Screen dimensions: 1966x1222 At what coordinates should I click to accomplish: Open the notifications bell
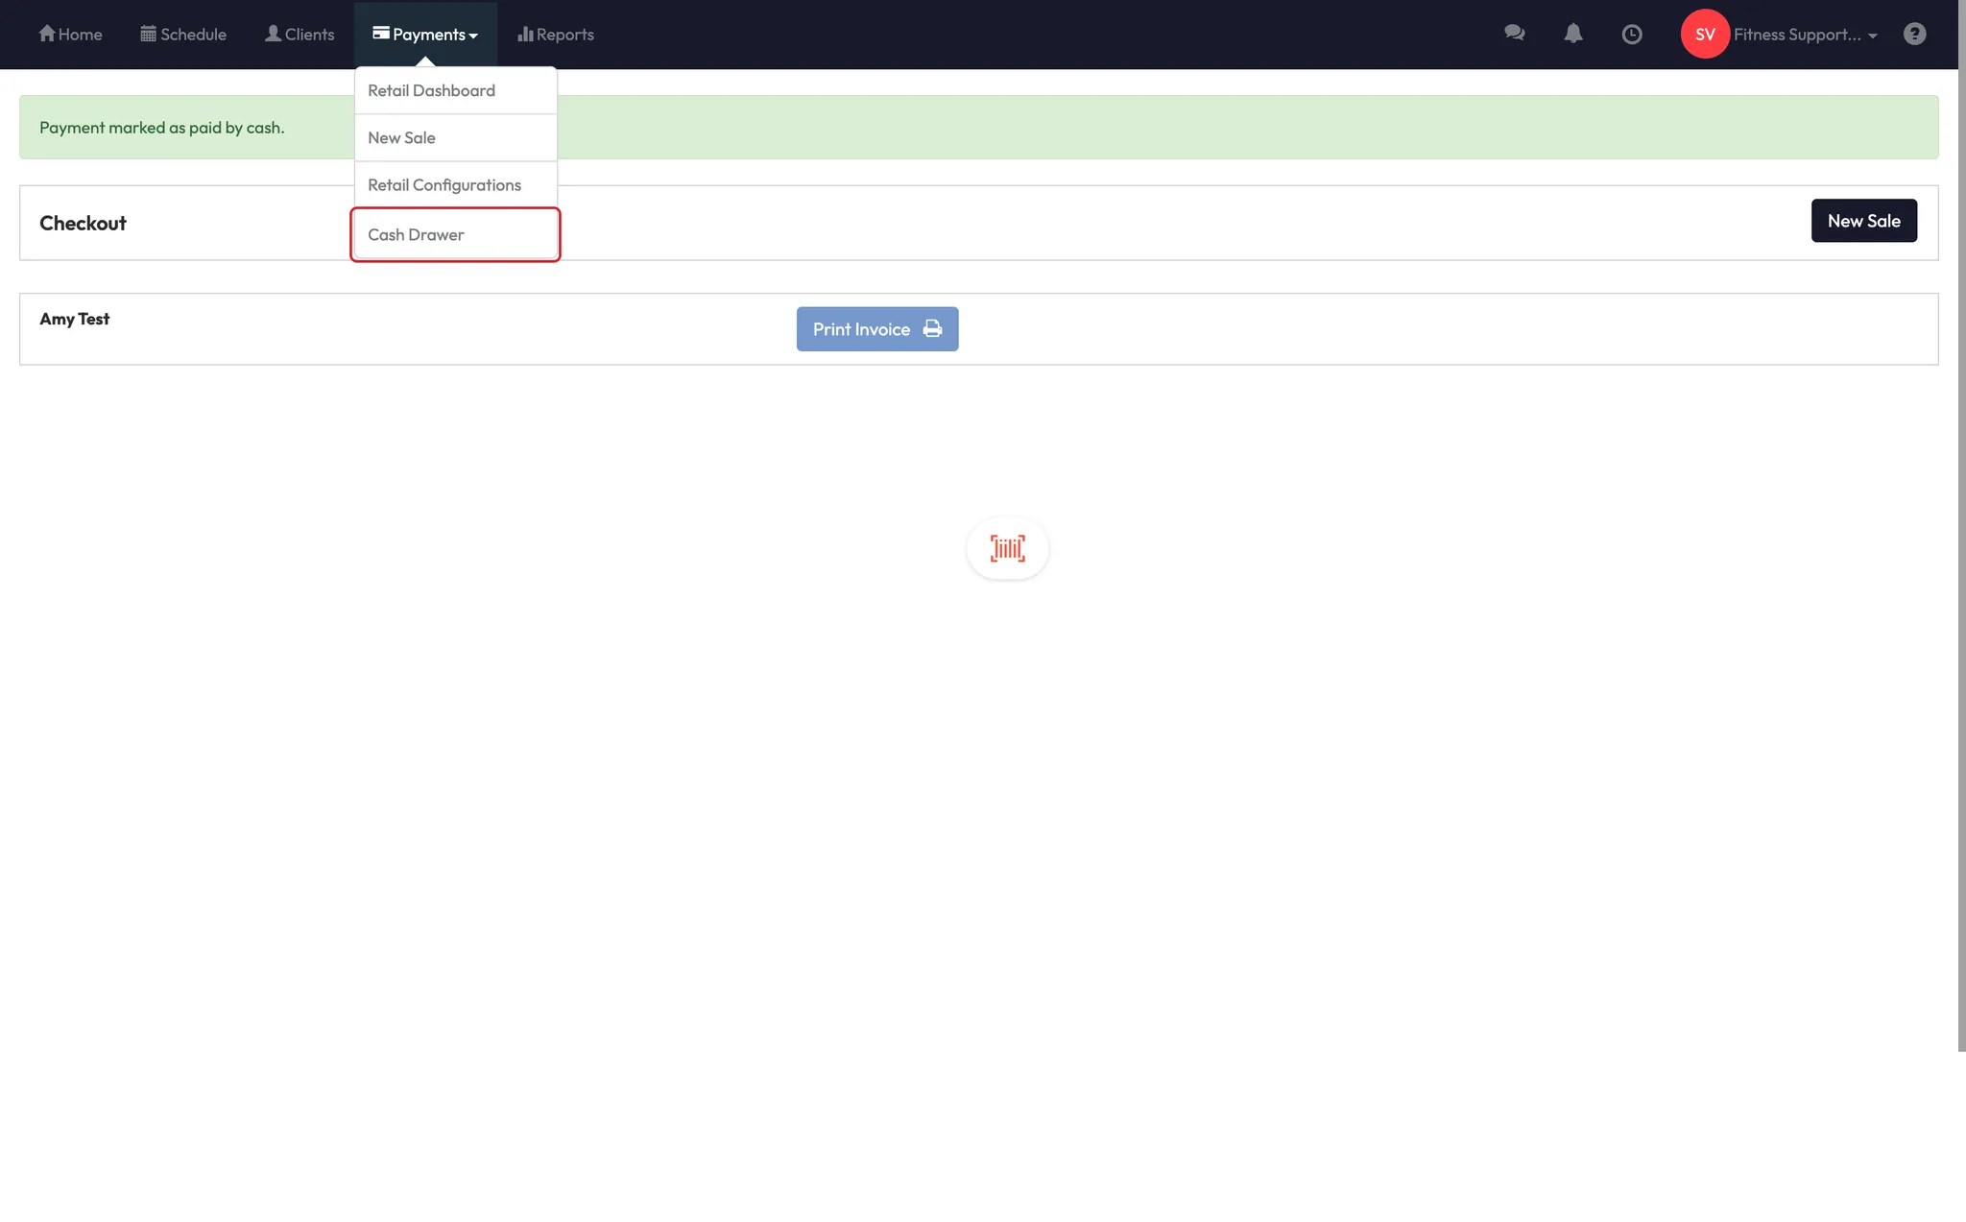click(x=1572, y=34)
